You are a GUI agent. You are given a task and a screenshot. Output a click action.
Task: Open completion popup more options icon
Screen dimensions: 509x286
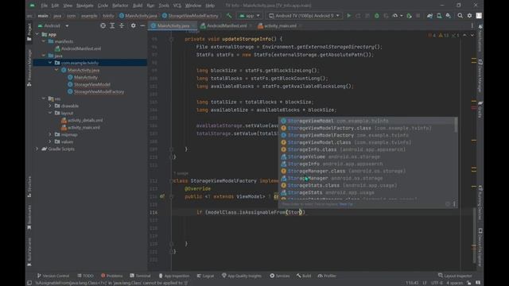click(x=454, y=204)
